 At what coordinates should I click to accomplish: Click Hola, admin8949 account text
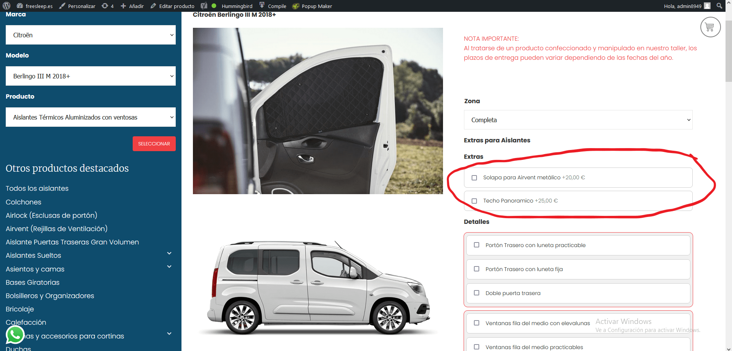point(682,6)
